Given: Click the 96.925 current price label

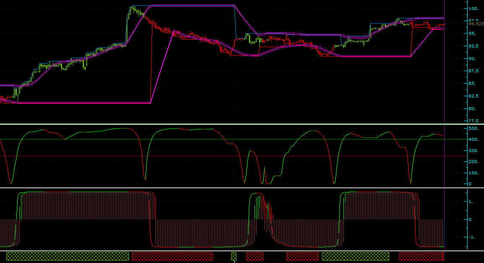Looking at the screenshot, I should click(476, 24).
